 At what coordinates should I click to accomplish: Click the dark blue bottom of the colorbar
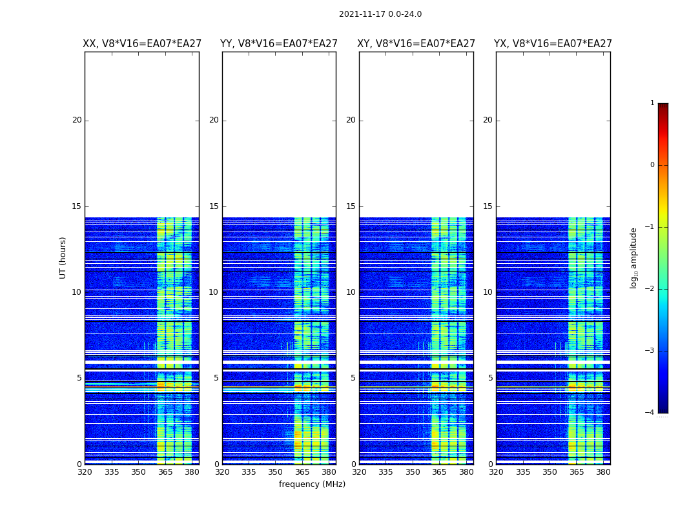(x=663, y=406)
